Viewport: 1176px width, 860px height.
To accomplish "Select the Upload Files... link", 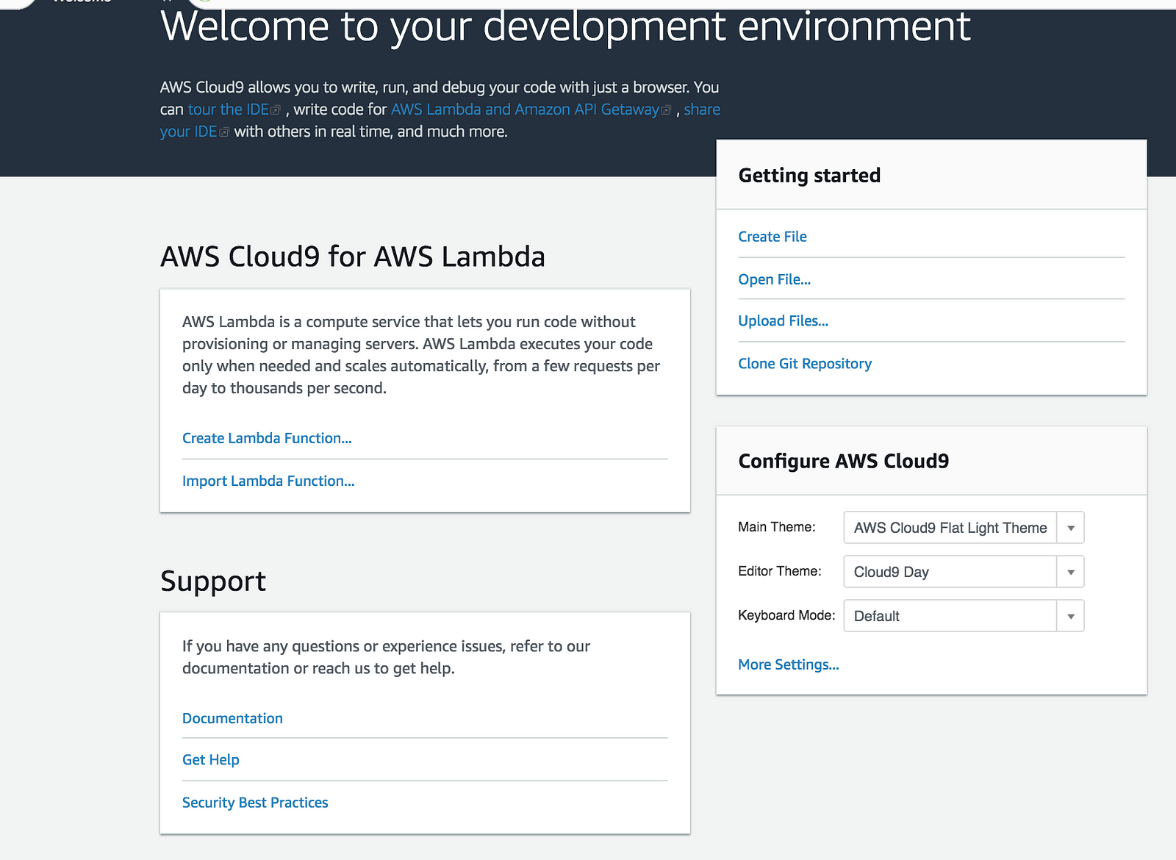I will [x=783, y=321].
